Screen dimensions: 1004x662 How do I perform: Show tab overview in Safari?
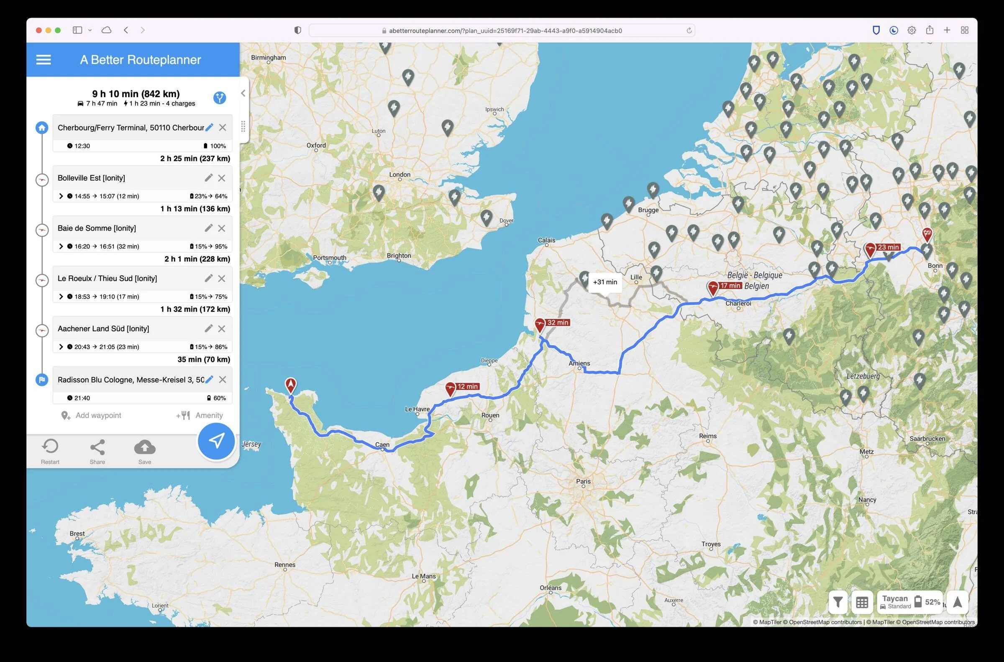pos(965,30)
